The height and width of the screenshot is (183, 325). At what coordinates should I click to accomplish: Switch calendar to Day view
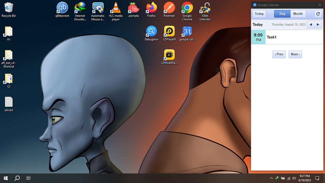(282, 14)
